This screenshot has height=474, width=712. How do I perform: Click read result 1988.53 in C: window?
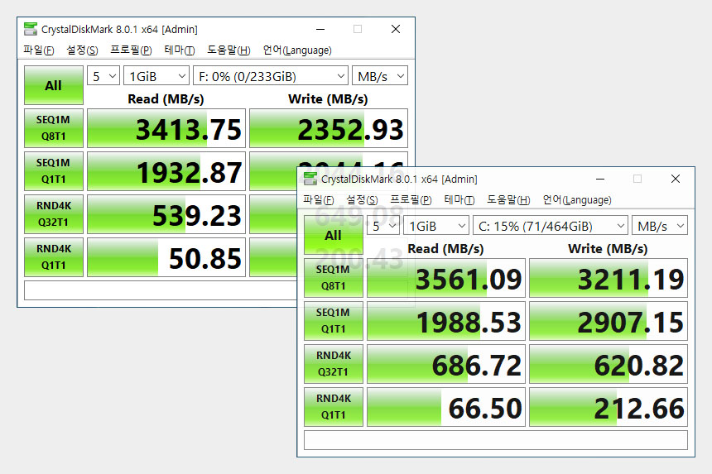point(446,321)
